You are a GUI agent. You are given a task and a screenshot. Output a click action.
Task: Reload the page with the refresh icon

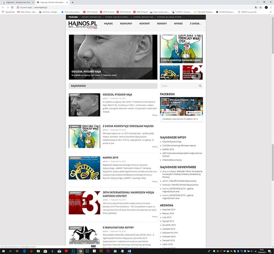[x=12, y=8]
